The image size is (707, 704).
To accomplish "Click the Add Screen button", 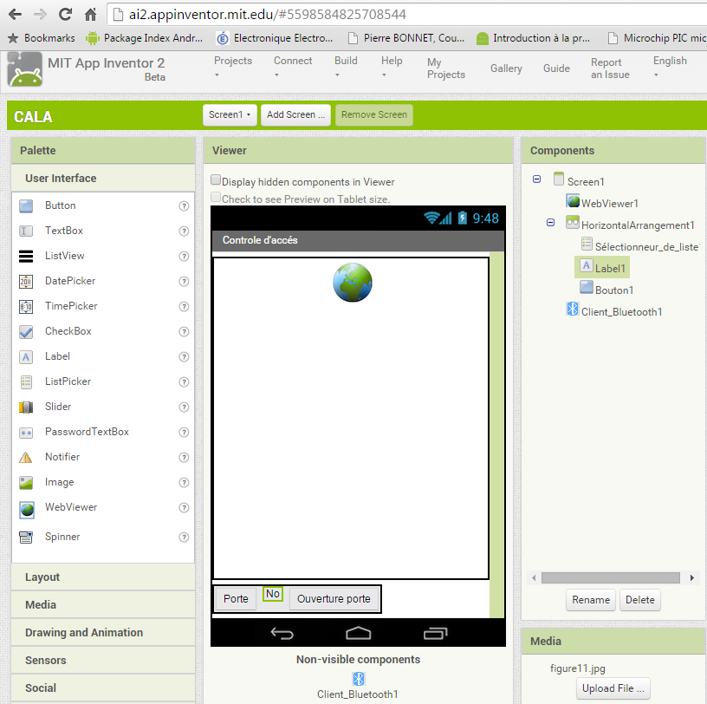I will coord(295,114).
